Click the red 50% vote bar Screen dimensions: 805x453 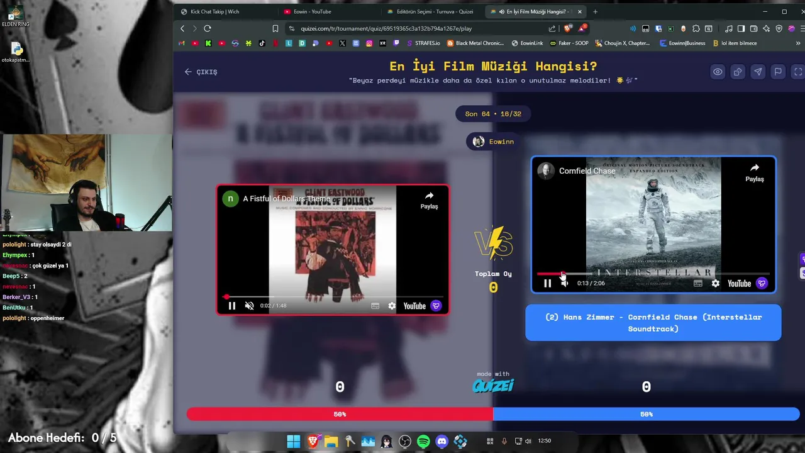tap(340, 414)
